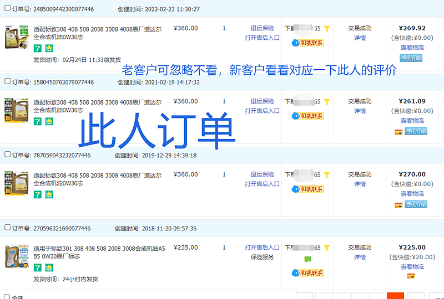Open 退运保险 link in the 2019 order
444x299 pixels.
pos(262,174)
